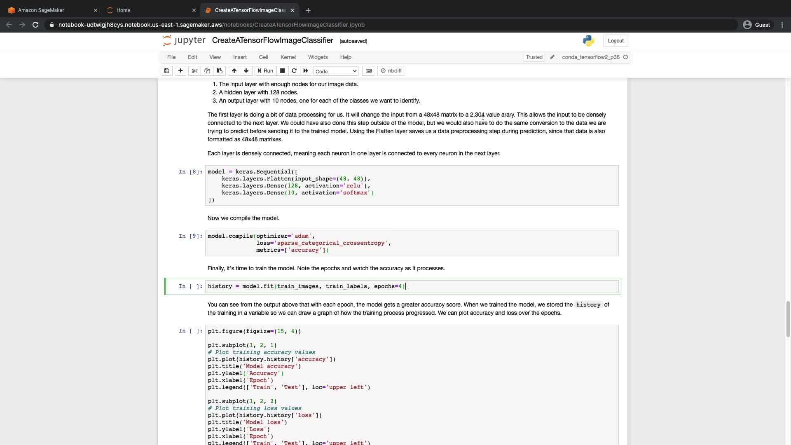
Task: Restart kernel and run all cells
Action: pos(306,71)
